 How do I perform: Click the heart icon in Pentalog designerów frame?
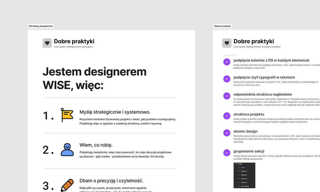(x=47, y=43)
